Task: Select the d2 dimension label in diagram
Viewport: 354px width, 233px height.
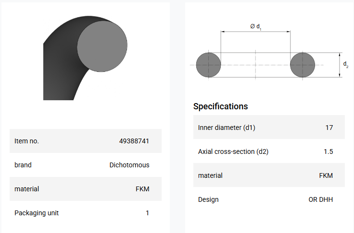Action: pyautogui.click(x=346, y=65)
